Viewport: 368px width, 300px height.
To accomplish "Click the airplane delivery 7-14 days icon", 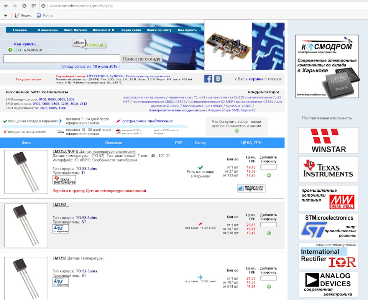I will 60,121.
